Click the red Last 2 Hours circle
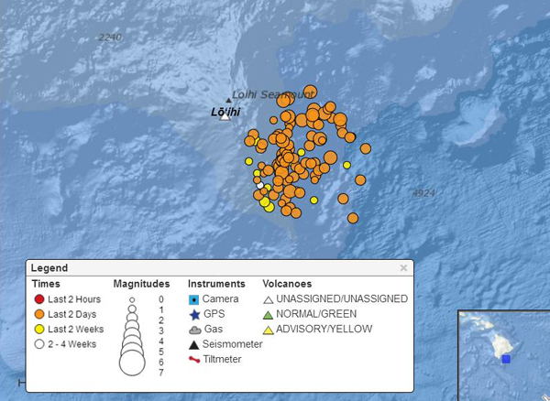Image resolution: width=550 pixels, height=401 pixels. tap(38, 299)
